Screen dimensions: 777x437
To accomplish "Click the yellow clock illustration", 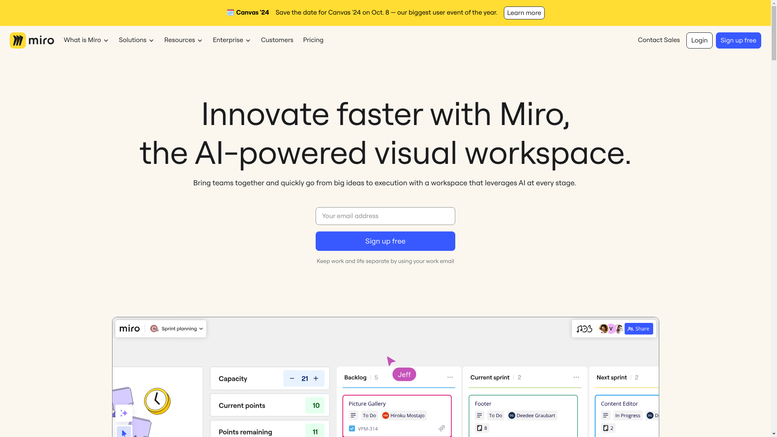I will click(x=157, y=401).
